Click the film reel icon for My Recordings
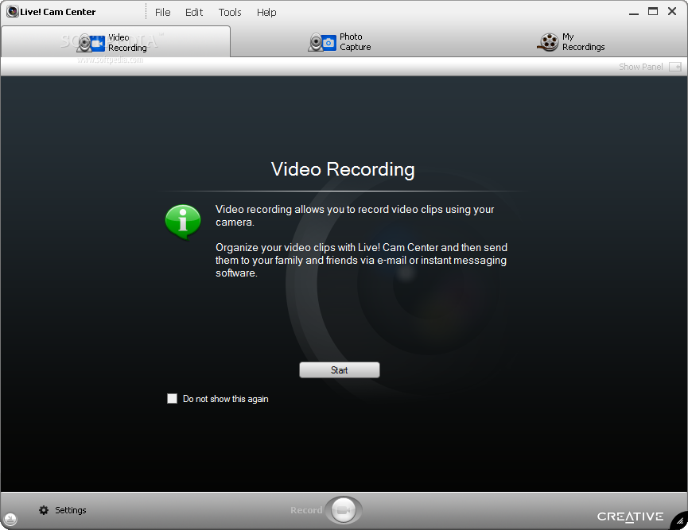 coord(547,42)
